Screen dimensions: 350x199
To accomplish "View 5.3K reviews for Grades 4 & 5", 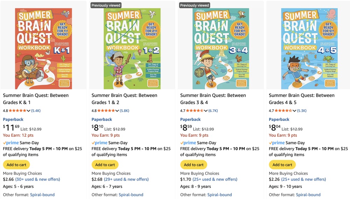I will [301, 111].
